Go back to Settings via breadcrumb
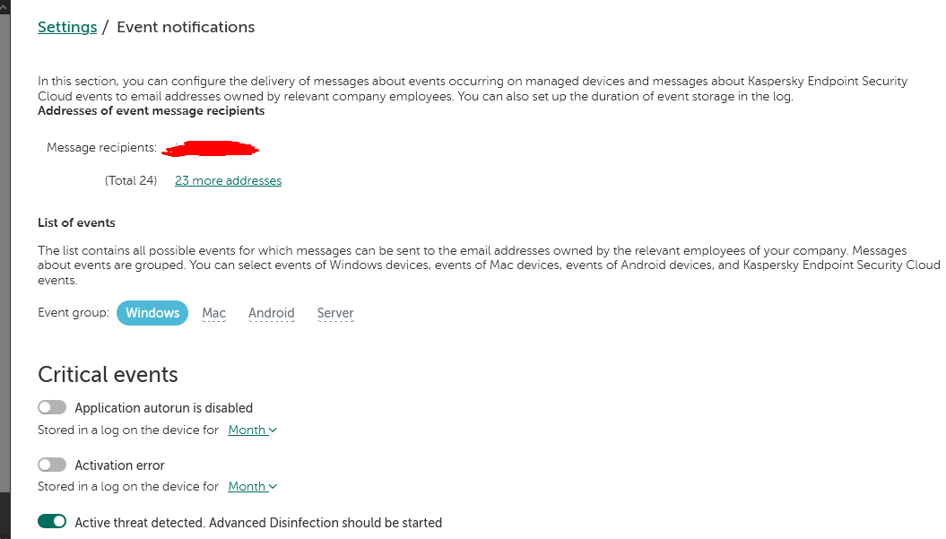 coord(67,27)
